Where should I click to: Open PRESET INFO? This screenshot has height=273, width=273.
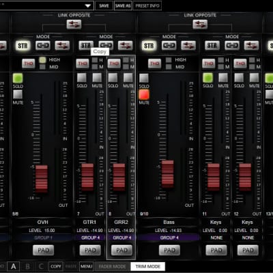click(147, 6)
